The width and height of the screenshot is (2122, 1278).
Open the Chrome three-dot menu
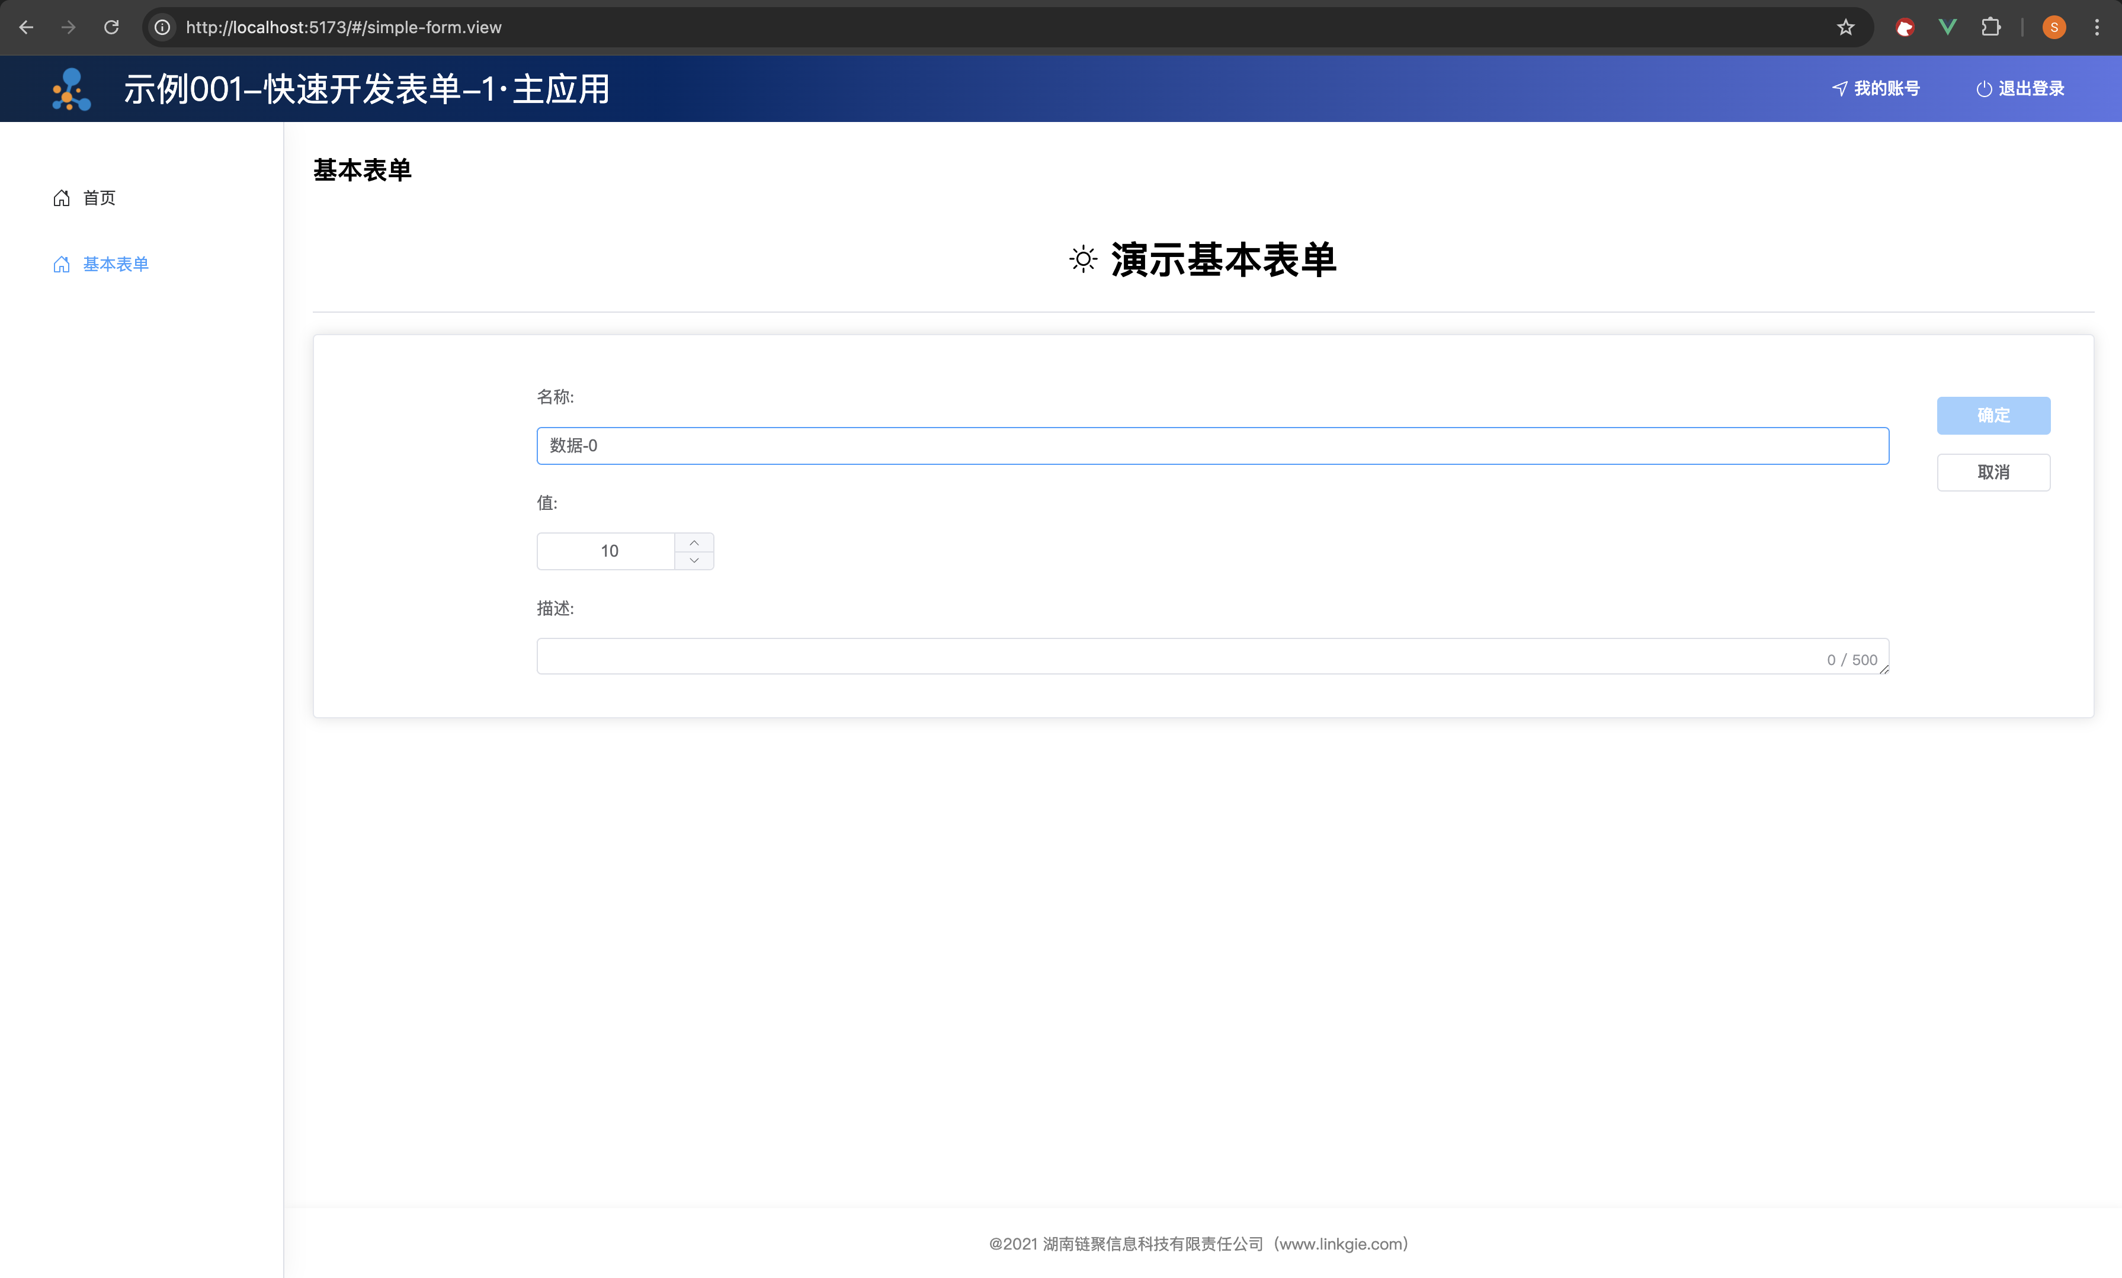pos(2097,28)
